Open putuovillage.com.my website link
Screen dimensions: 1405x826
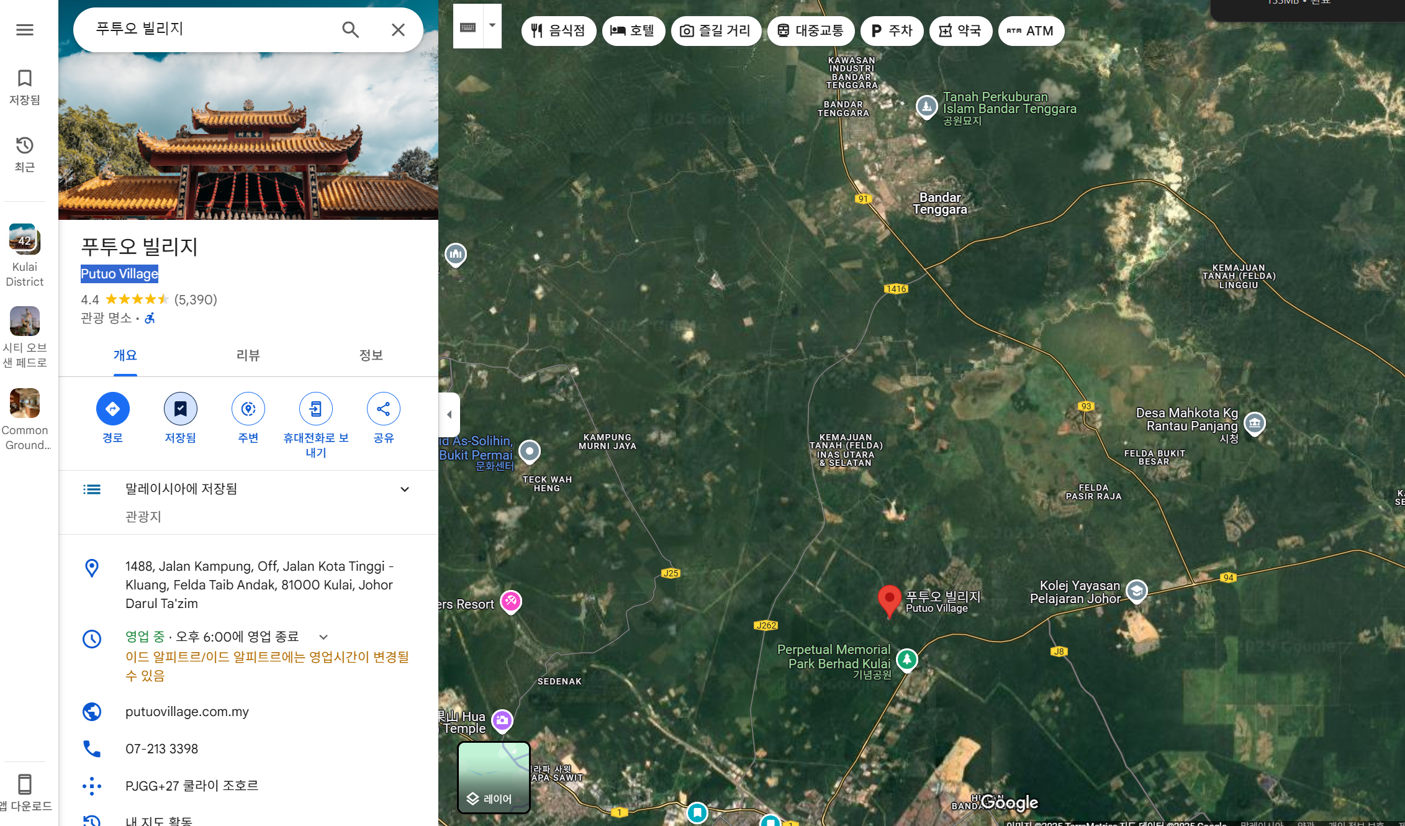(187, 712)
